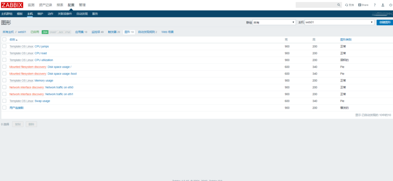
Task: Open the 报表 top menu
Action: [x=60, y=5]
